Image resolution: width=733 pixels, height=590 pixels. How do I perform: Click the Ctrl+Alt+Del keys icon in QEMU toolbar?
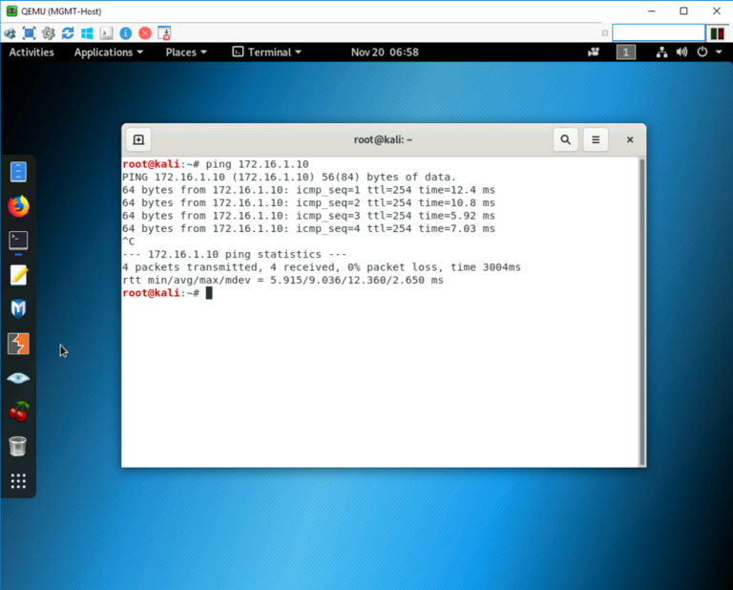pyautogui.click(x=10, y=33)
